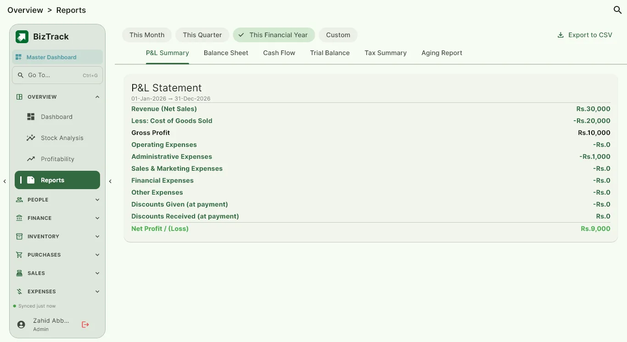The width and height of the screenshot is (627, 342).
Task: Select the Custom period chip
Action: pyautogui.click(x=338, y=35)
